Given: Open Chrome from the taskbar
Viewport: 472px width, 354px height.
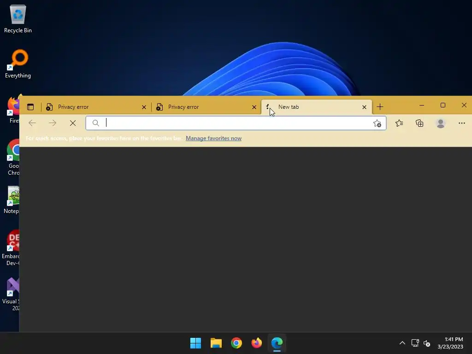Looking at the screenshot, I should pyautogui.click(x=236, y=343).
